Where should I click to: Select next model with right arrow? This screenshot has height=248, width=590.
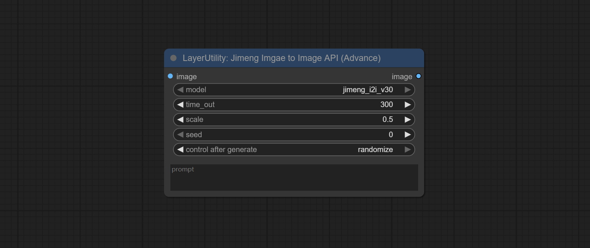408,90
